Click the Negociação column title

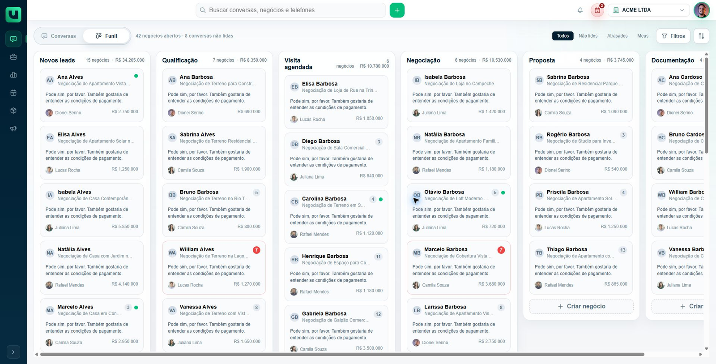(423, 60)
